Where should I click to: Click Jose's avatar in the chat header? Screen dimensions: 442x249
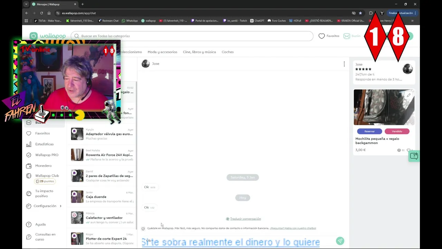pyautogui.click(x=146, y=64)
